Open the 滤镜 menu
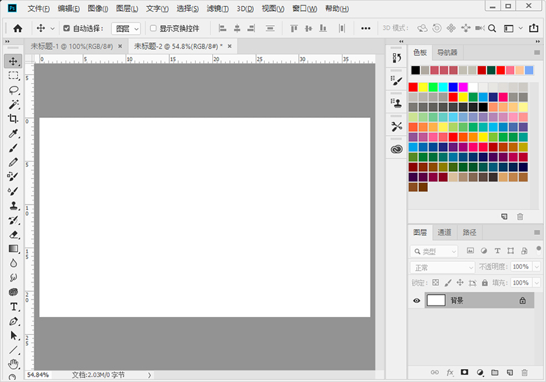Image resolution: width=546 pixels, height=382 pixels. click(x=218, y=9)
